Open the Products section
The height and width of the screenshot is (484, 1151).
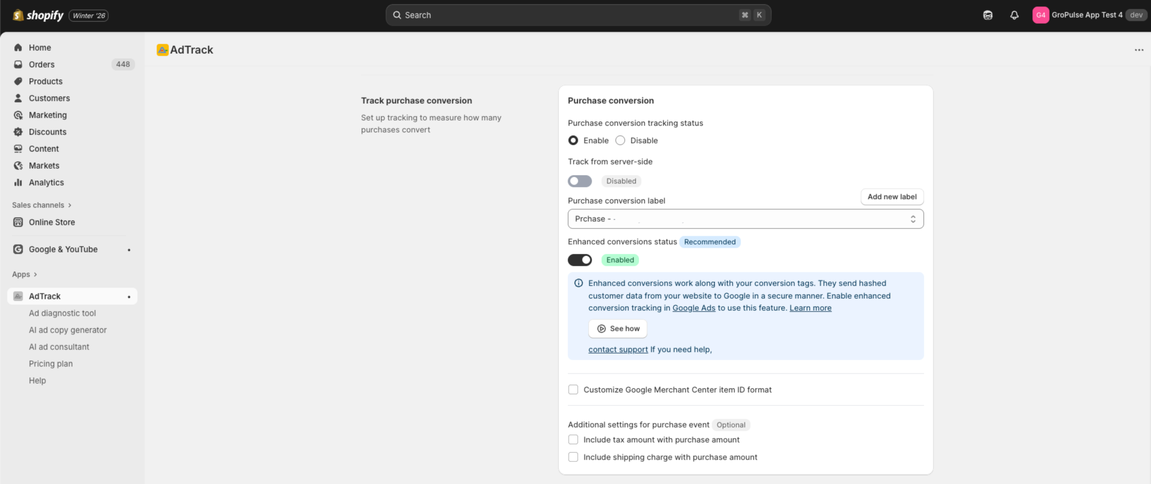pyautogui.click(x=18, y=81)
